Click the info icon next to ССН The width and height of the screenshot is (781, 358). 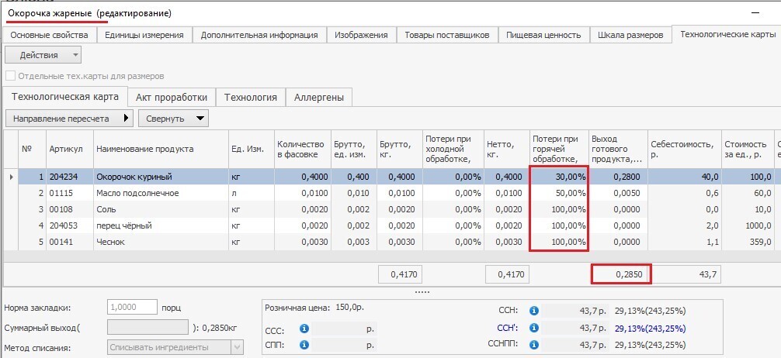pos(533,311)
